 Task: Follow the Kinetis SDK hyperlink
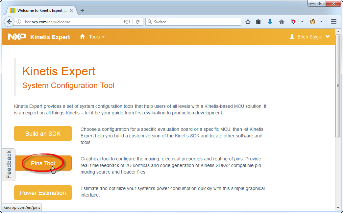coord(187,136)
